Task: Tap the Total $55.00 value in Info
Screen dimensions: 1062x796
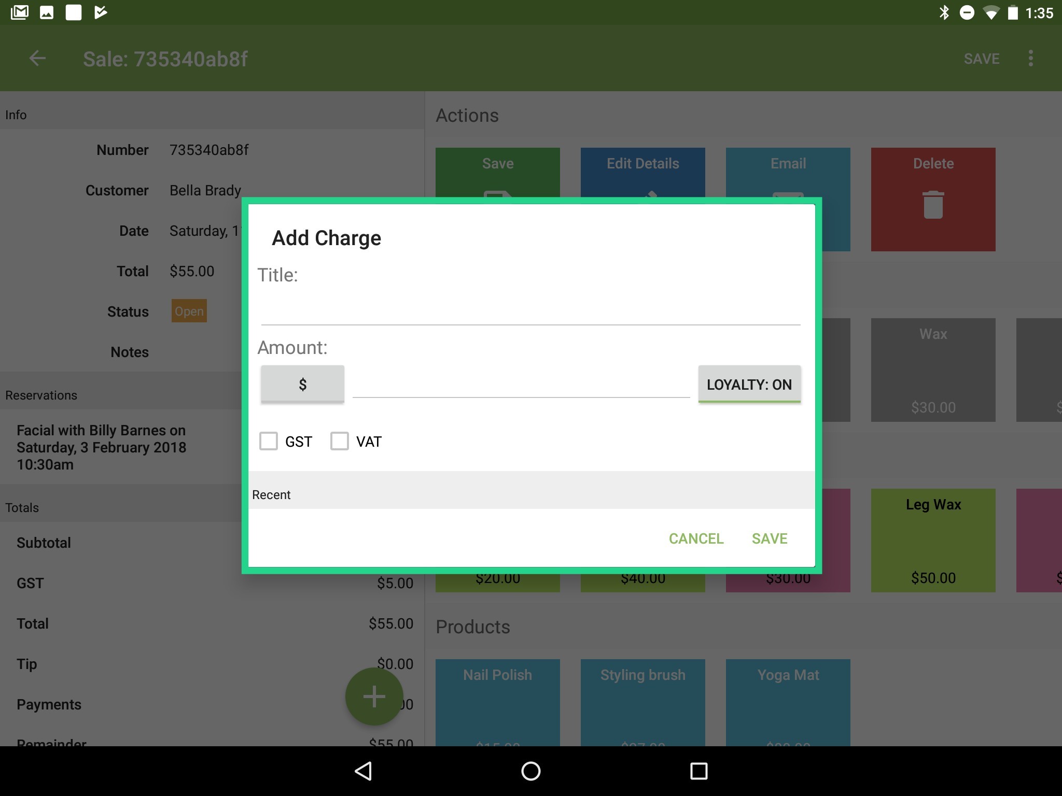Action: click(192, 271)
